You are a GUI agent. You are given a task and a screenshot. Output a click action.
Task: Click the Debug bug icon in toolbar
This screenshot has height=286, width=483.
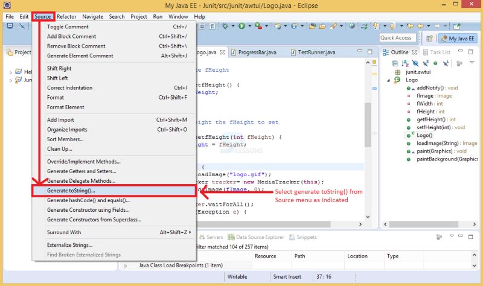click(225, 26)
